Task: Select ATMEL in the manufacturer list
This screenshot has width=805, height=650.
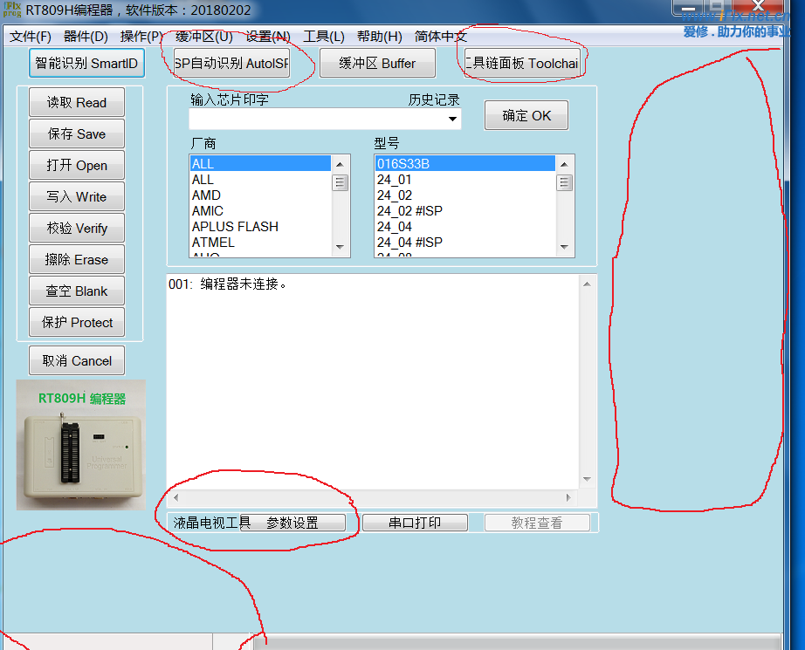Action: tap(213, 243)
